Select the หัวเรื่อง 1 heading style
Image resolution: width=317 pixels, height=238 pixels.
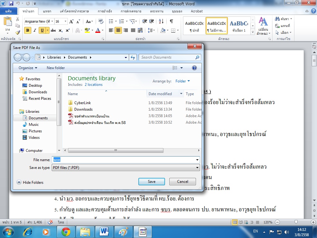tap(239, 26)
